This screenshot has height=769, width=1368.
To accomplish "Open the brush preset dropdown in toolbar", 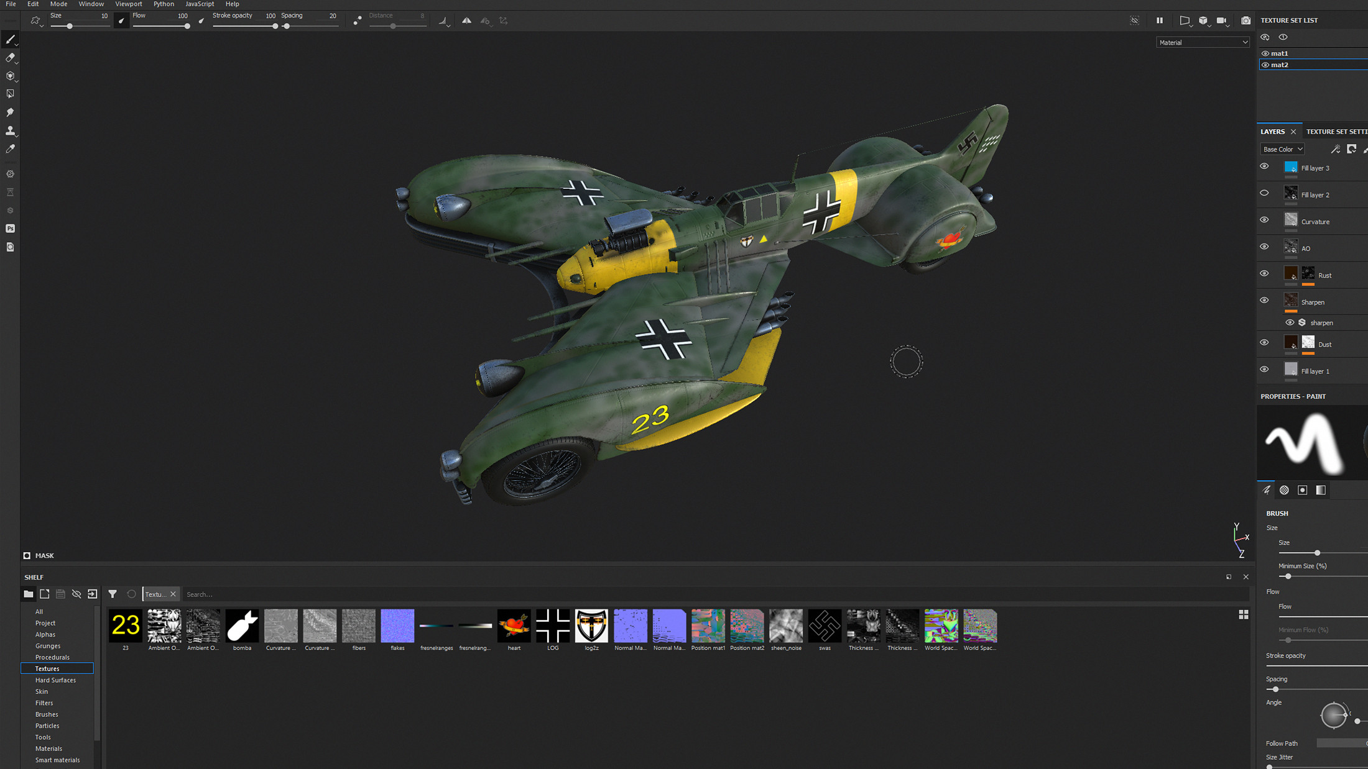I will tap(36, 21).
